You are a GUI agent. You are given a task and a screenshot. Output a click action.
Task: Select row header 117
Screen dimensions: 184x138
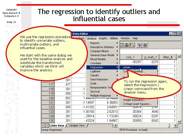coord(48,85)
